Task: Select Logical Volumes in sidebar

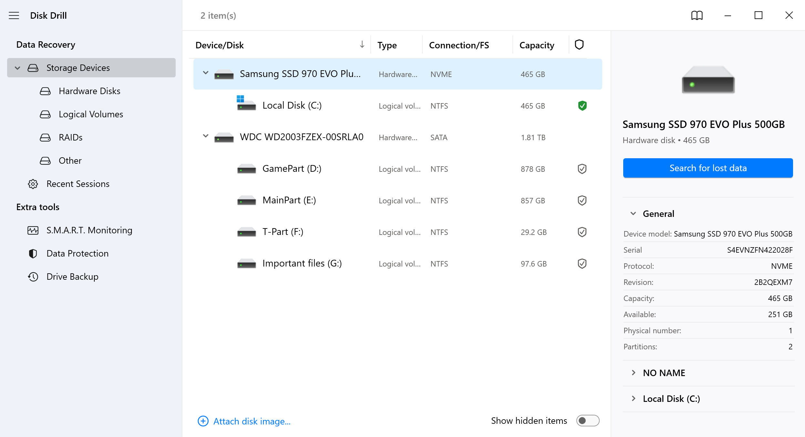Action: coord(91,114)
